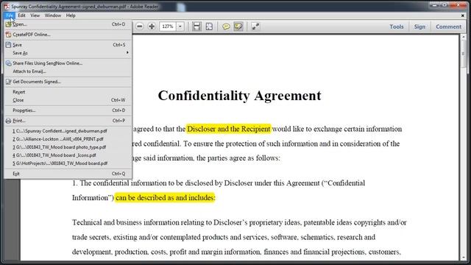Open the Comment pane
This screenshot has height=265, width=471.
pyautogui.click(x=448, y=26)
